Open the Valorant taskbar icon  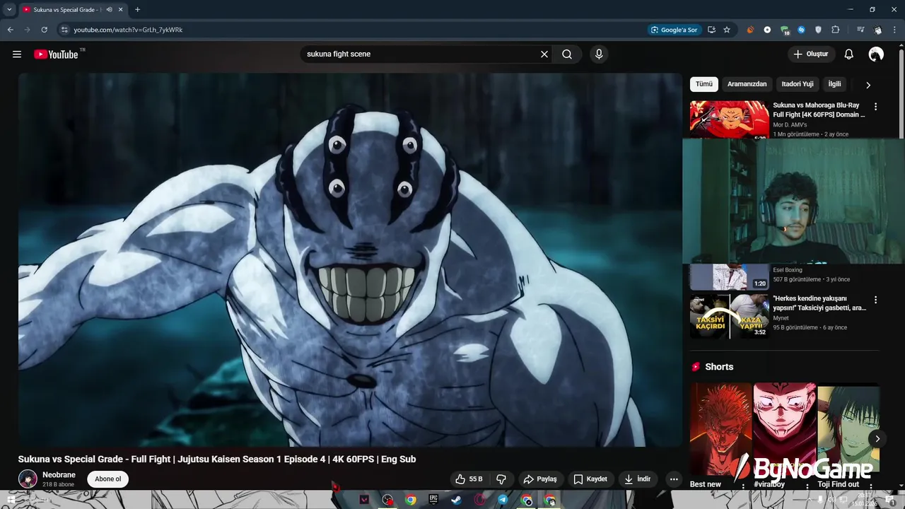(x=364, y=500)
